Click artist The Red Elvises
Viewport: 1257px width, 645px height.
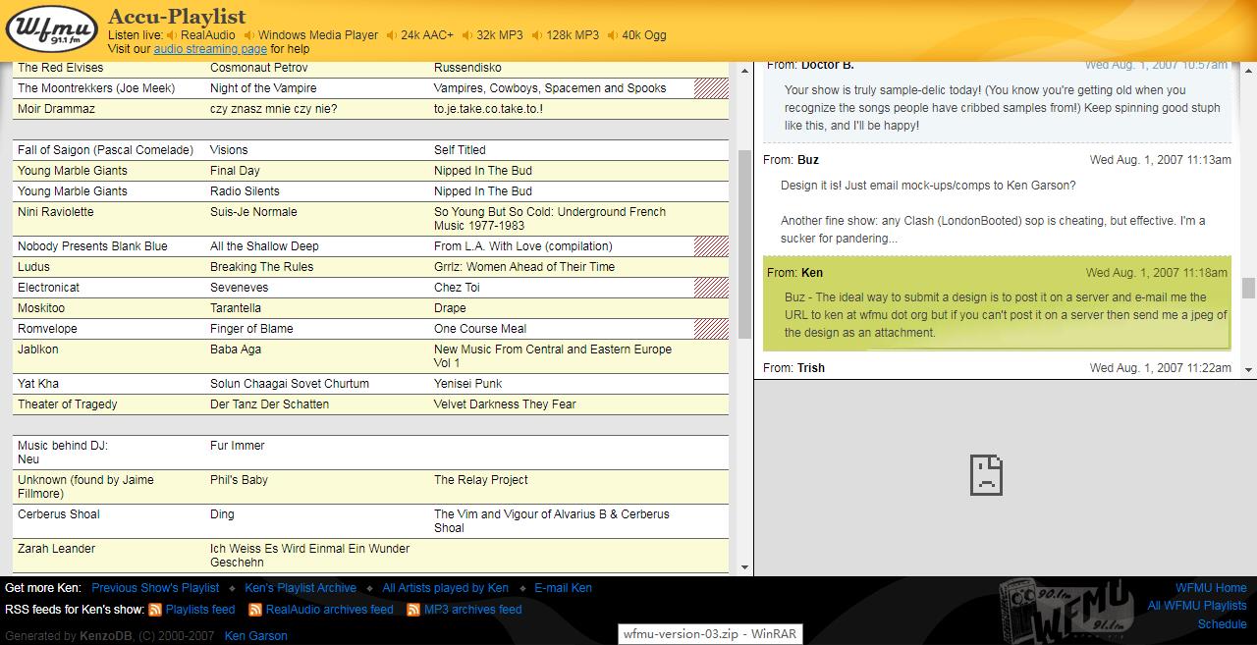coord(60,68)
